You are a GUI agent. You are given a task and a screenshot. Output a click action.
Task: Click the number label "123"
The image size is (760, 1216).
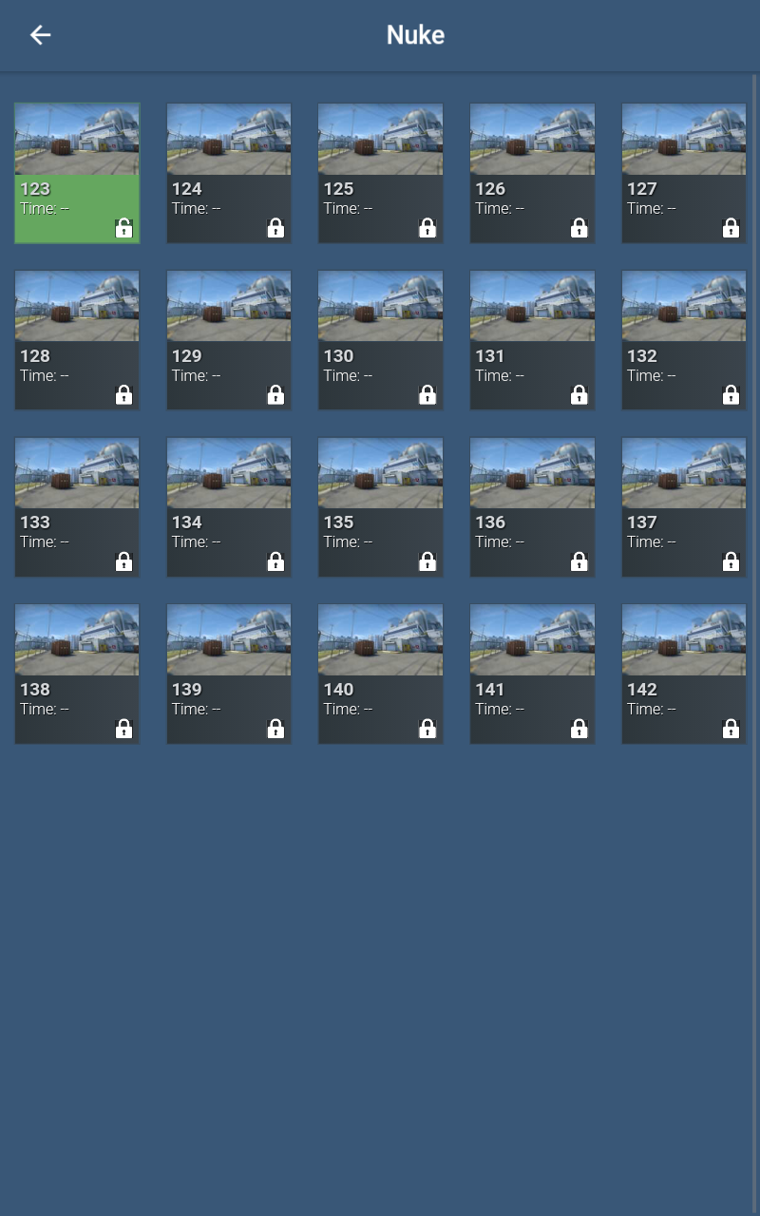point(35,189)
